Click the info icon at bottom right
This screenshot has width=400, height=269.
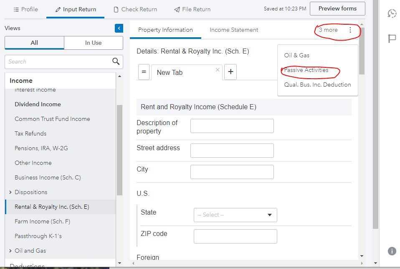point(392,251)
